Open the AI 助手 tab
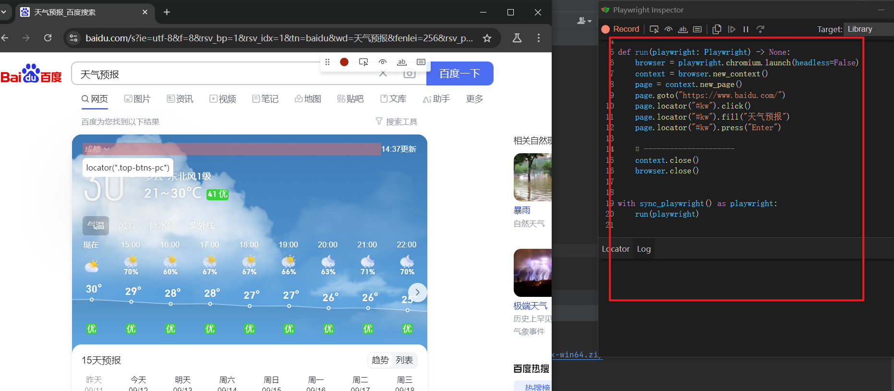 point(436,99)
